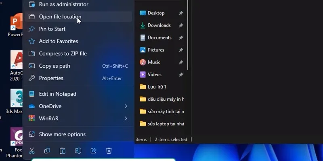Click the Explorer sidebar vertical scrollbar
The width and height of the screenshot is (323, 161).
coord(188,35)
